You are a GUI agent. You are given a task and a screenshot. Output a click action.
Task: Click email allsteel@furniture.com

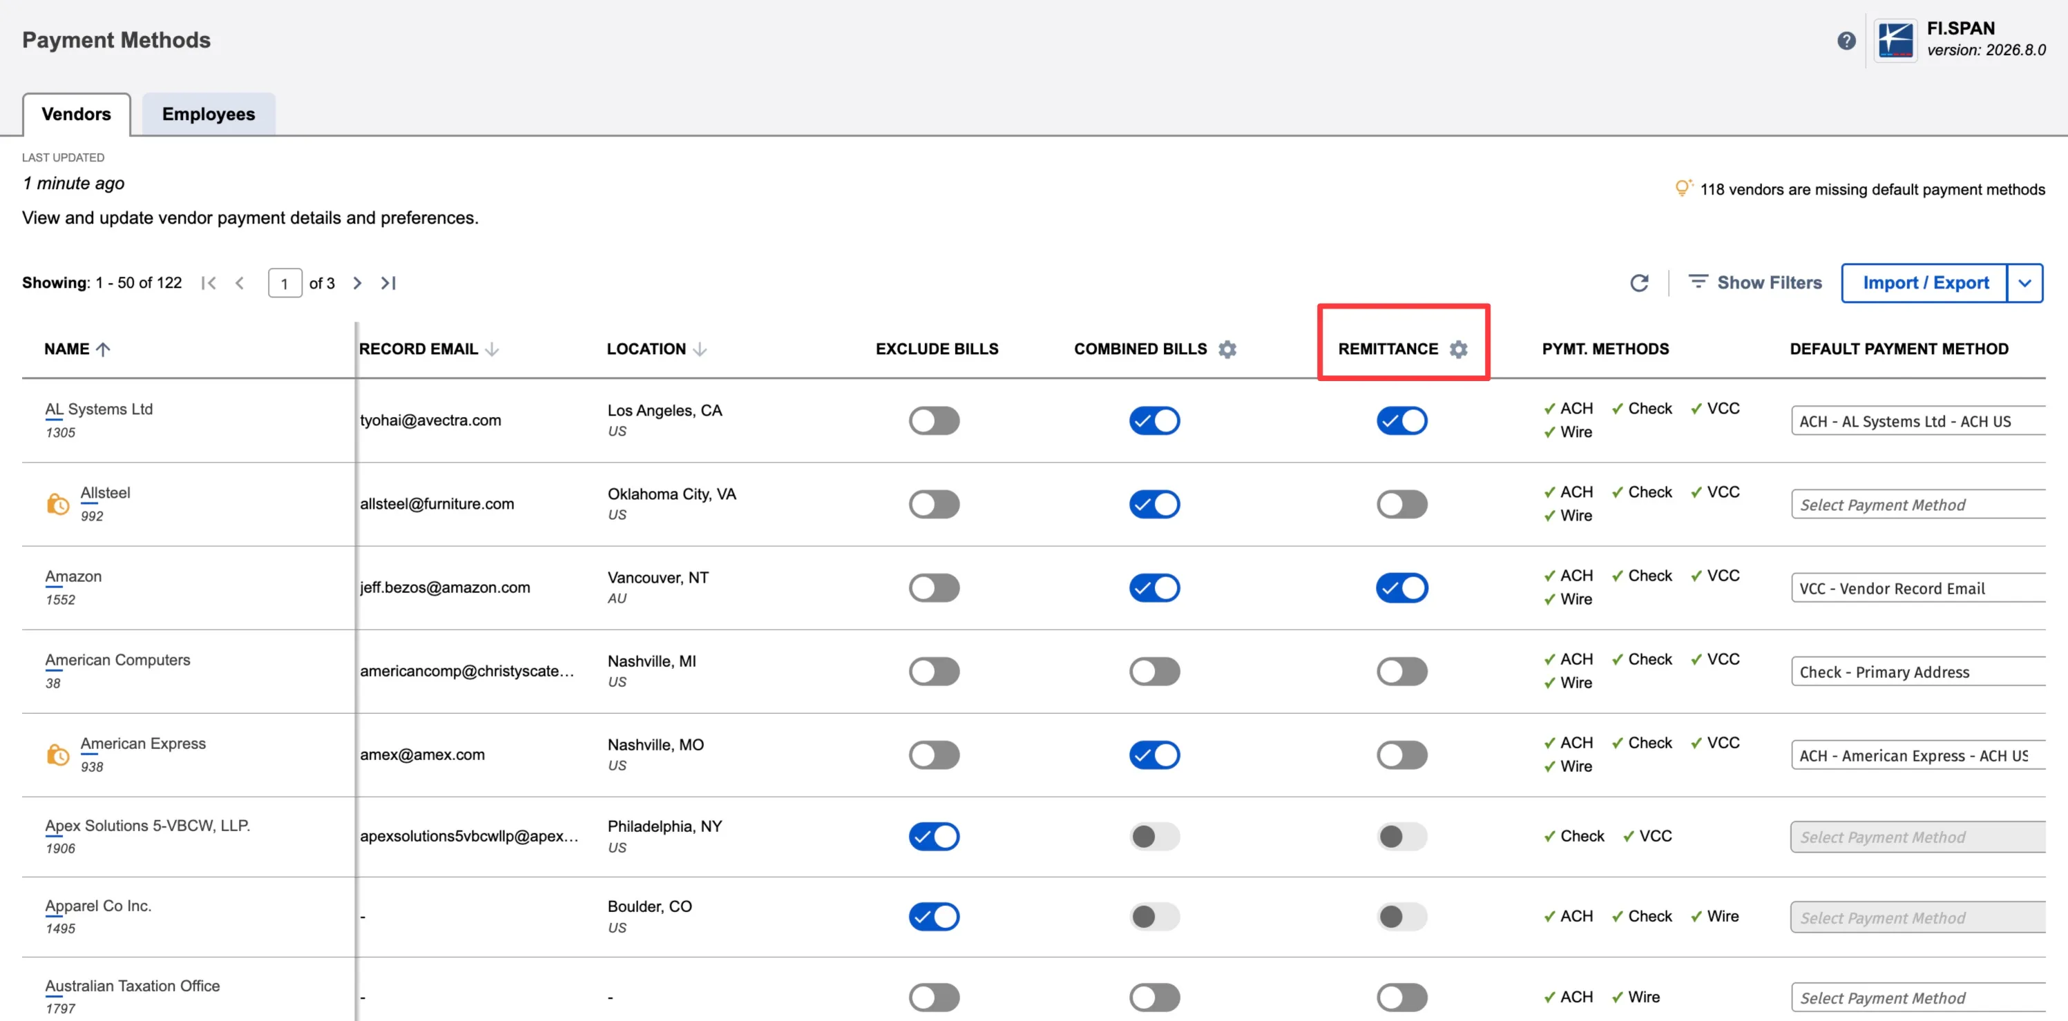(437, 504)
